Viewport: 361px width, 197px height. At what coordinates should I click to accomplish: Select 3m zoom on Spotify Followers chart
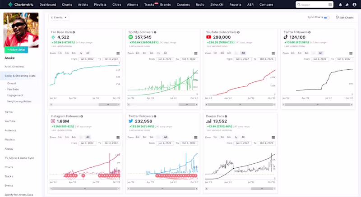coord(144,53)
